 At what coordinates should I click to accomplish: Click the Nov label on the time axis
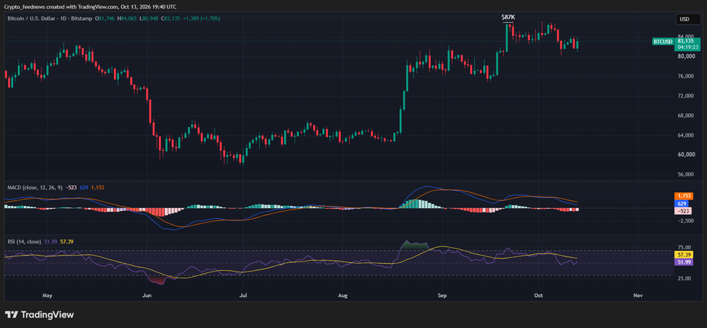[637, 296]
